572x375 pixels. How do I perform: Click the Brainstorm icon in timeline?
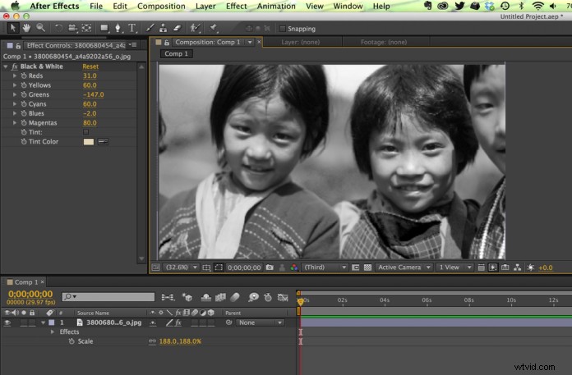253,297
